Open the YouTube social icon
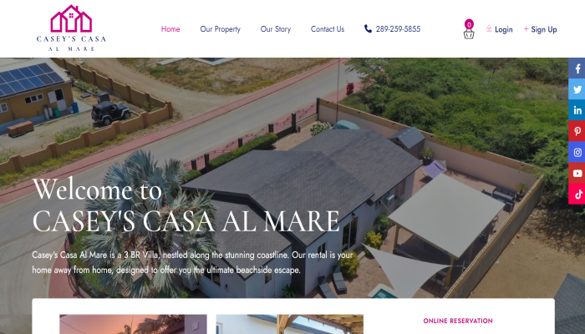 pyautogui.click(x=577, y=173)
